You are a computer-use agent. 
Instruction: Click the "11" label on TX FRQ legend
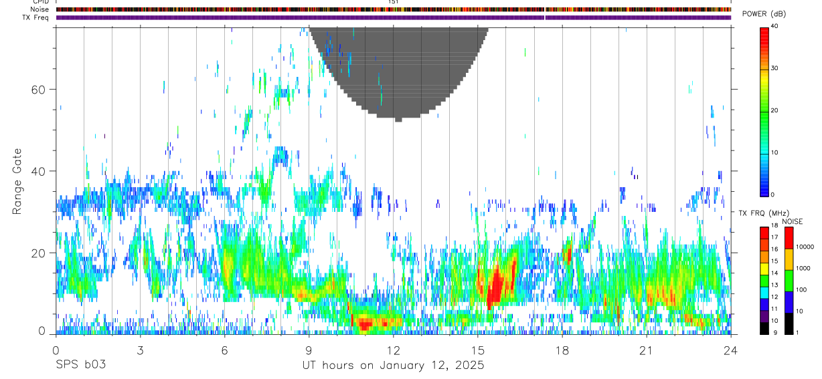coord(774,309)
